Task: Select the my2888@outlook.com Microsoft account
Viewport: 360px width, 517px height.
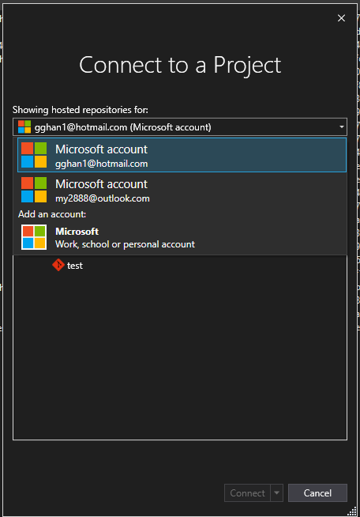Action: pos(182,190)
